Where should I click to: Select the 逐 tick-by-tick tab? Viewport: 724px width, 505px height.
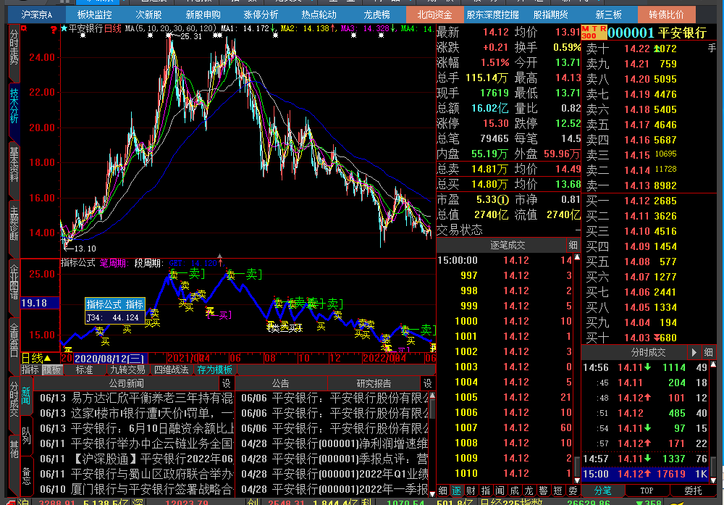pos(456,491)
